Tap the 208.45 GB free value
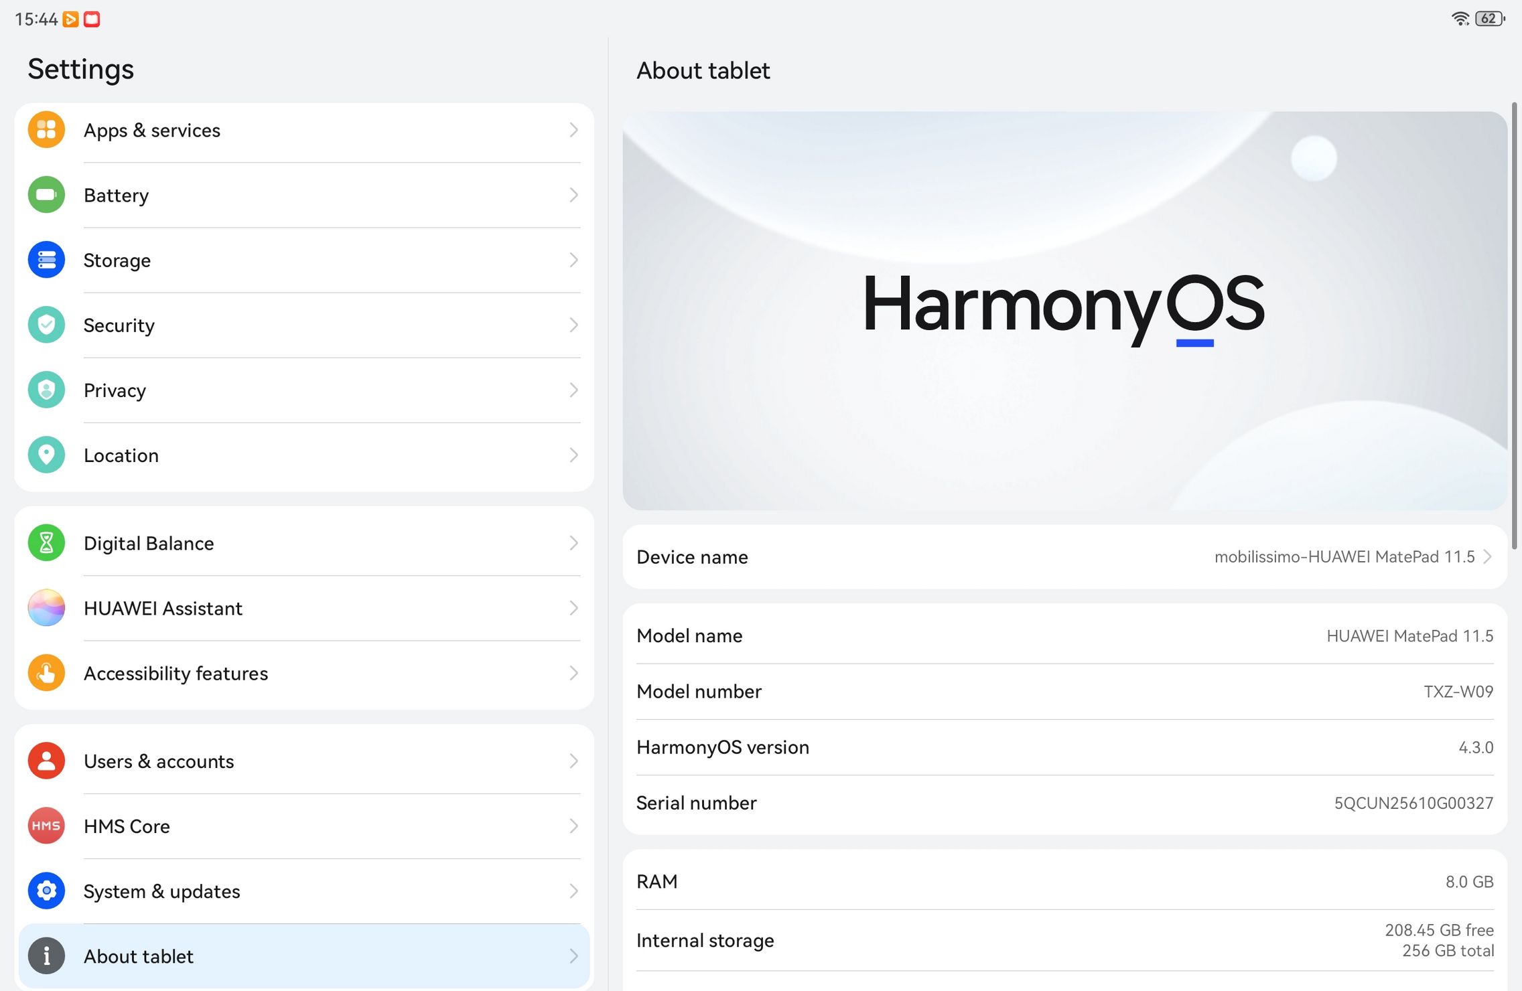Image resolution: width=1522 pixels, height=991 pixels. pos(1439,930)
